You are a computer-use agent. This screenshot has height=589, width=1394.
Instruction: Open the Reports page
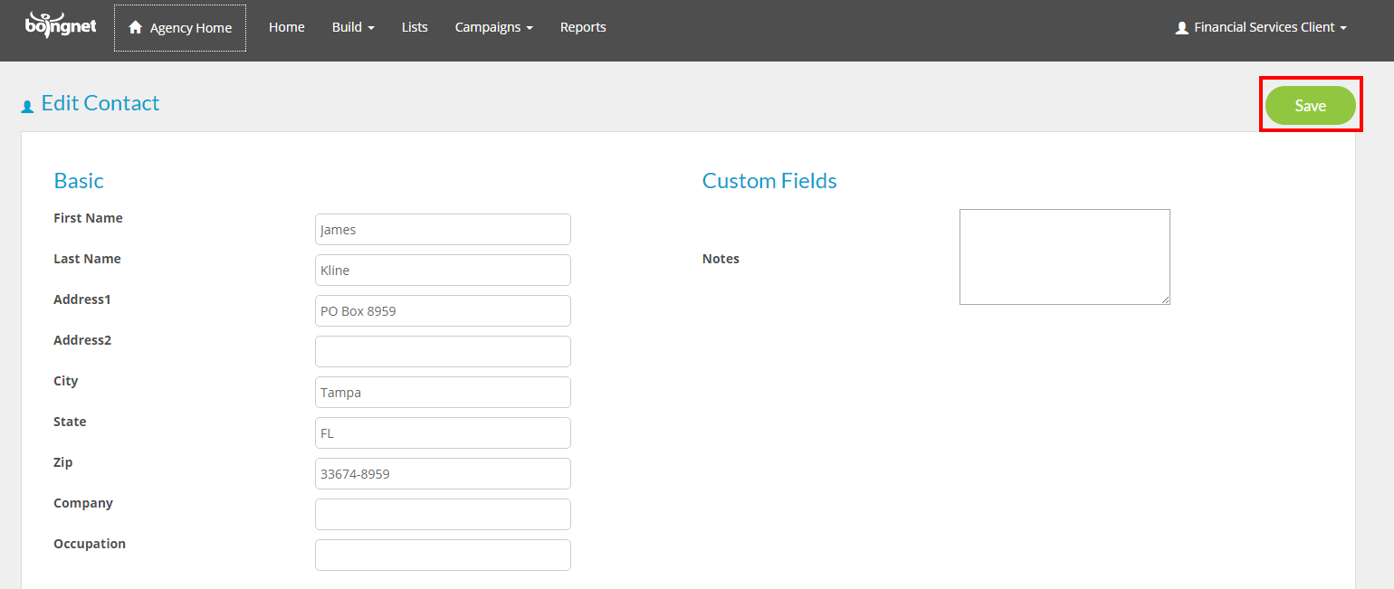(x=583, y=27)
